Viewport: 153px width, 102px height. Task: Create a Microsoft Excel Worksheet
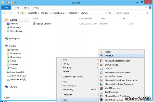point(122,96)
